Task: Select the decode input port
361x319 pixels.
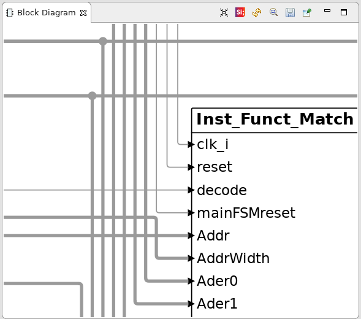Action: pos(222,190)
